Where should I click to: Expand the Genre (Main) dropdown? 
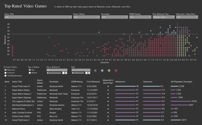coord(86,17)
